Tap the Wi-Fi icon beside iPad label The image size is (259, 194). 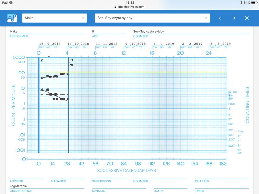pos(11,2)
